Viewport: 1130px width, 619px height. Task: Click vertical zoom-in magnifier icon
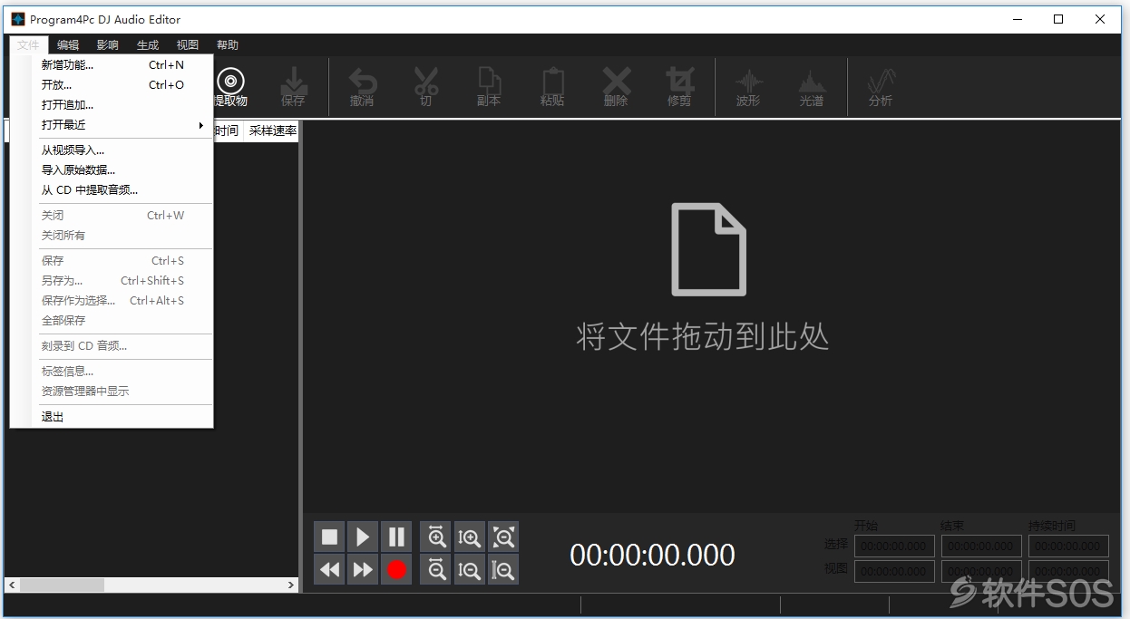[470, 537]
